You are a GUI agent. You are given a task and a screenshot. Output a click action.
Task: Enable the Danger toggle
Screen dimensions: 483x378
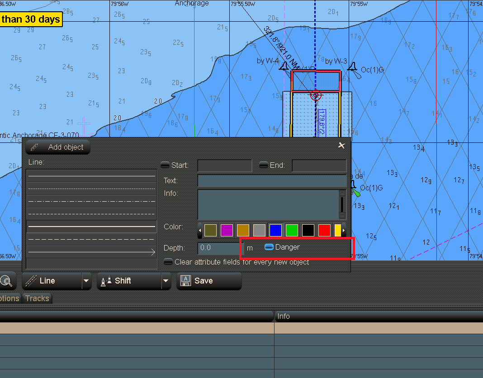(269, 247)
